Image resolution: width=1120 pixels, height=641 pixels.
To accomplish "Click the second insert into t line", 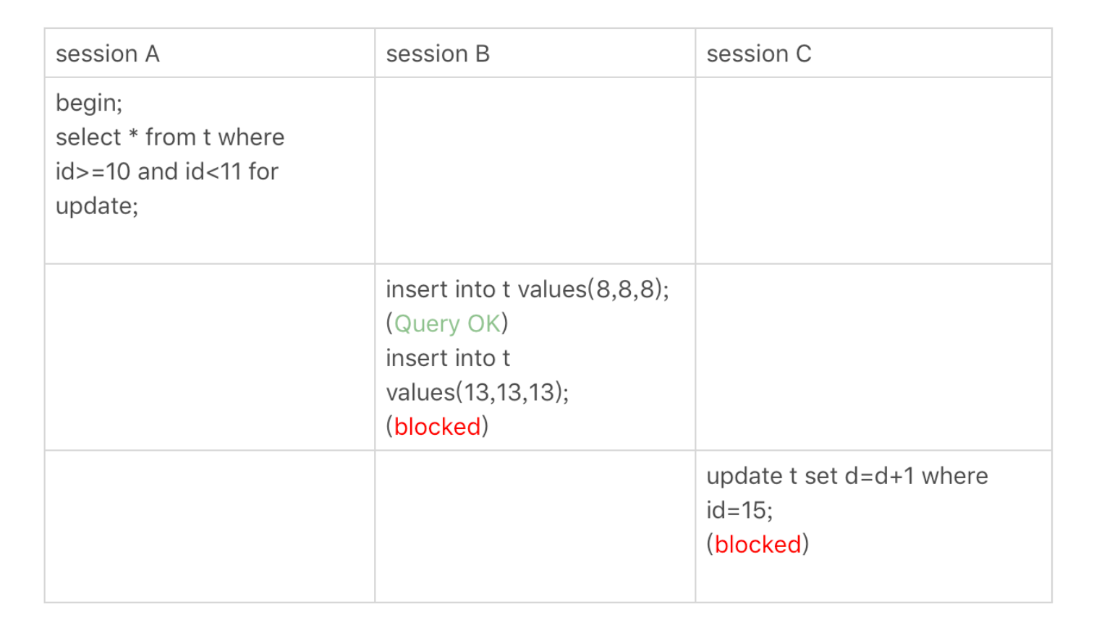I will (448, 357).
